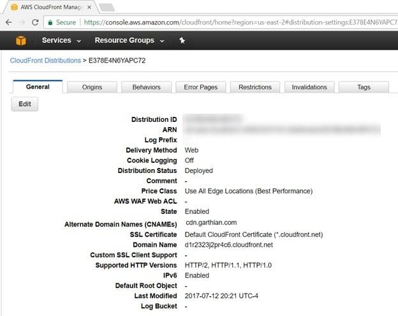The height and width of the screenshot is (316, 398).
Task: Click the browser address bar URL
Action: [240, 22]
